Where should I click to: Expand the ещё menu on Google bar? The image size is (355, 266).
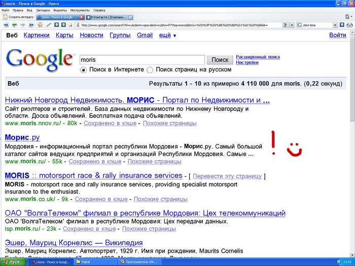tap(167, 35)
